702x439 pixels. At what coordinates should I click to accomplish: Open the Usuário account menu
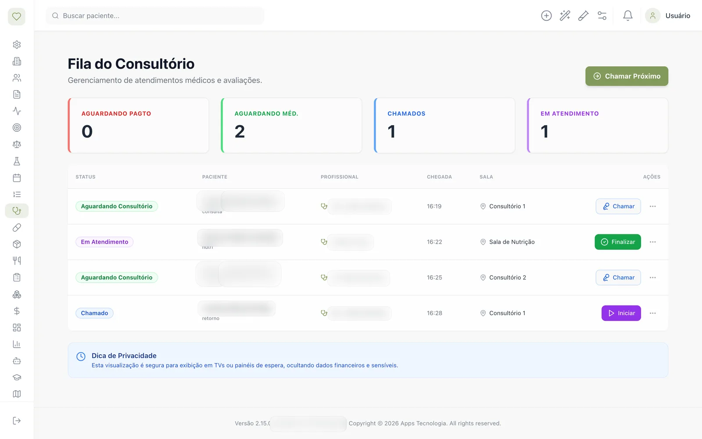click(x=668, y=16)
